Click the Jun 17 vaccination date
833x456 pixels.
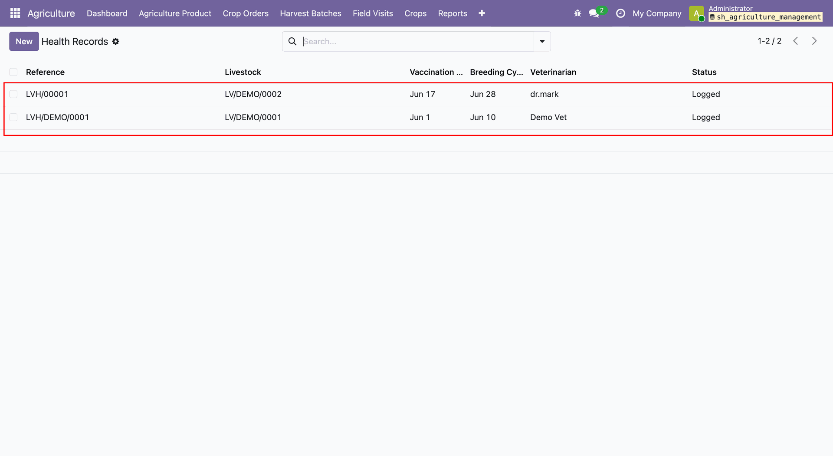[x=422, y=94]
